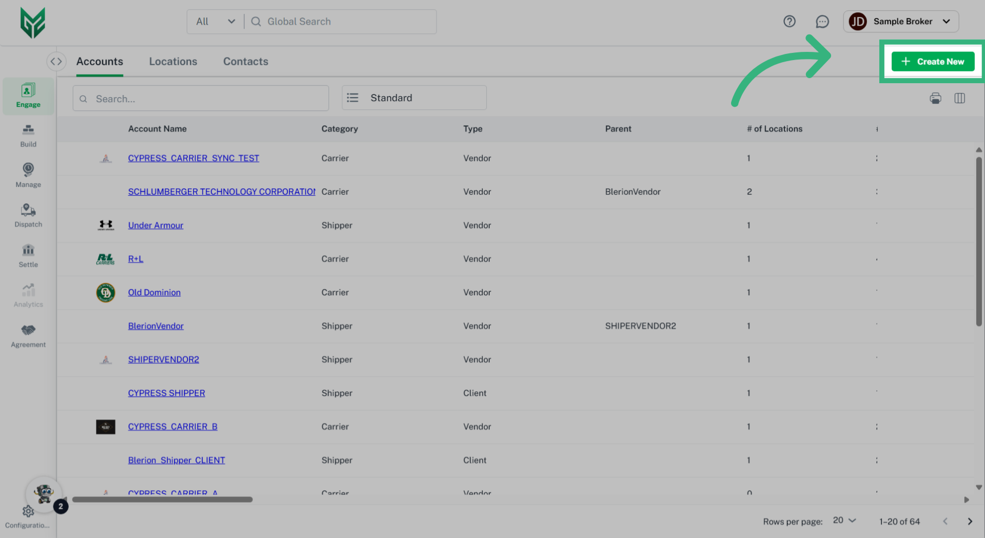
Task: Open the Engage module in sidebar
Action: [x=28, y=95]
